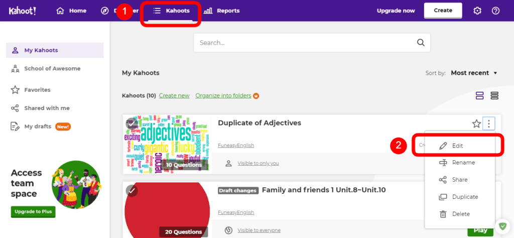Click the Create button

click(x=443, y=11)
